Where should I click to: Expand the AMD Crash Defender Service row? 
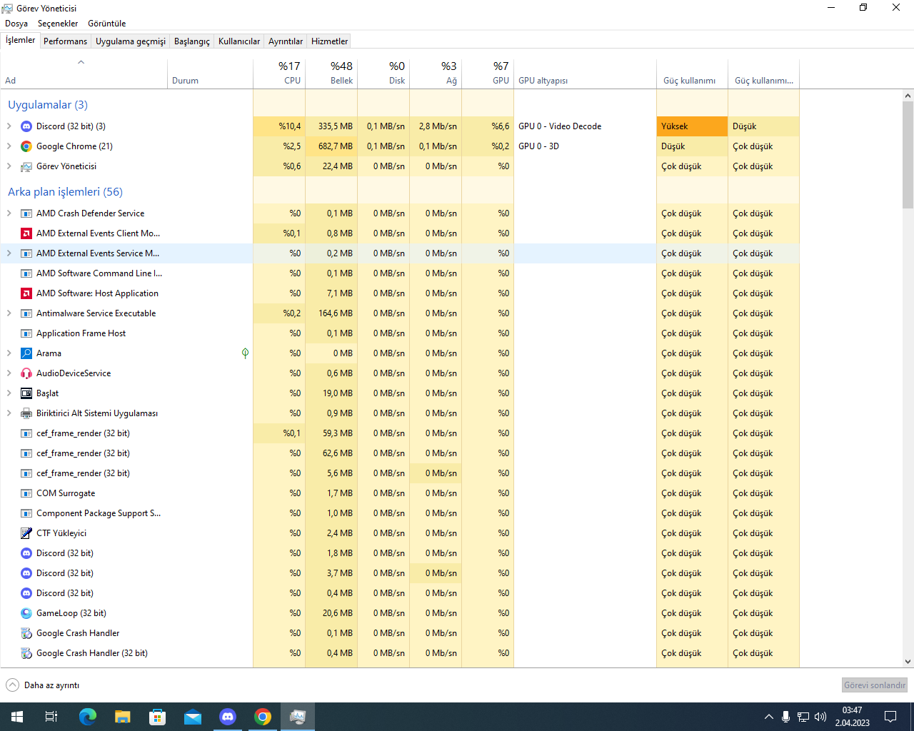tap(9, 213)
